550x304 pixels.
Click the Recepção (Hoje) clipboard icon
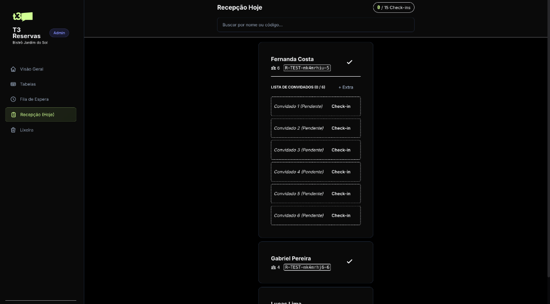pos(13,115)
